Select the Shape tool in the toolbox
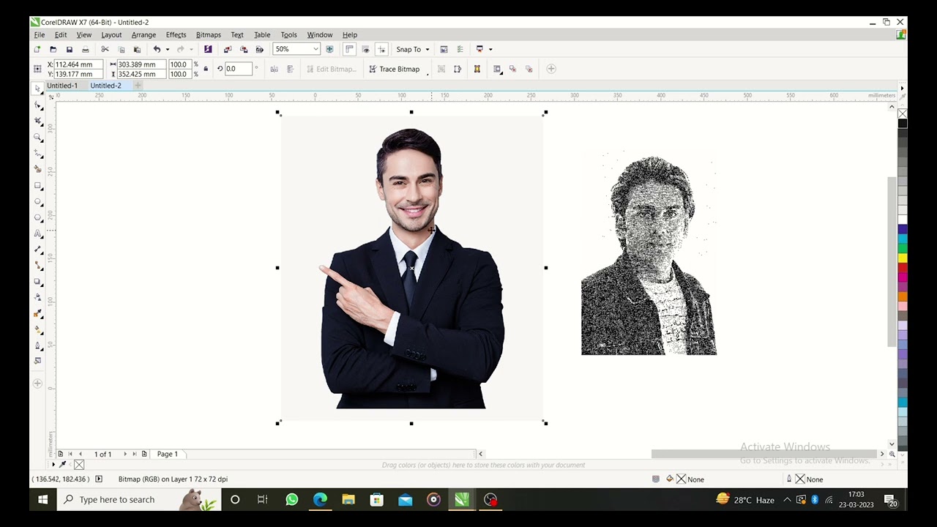This screenshot has height=527, width=937. click(x=38, y=105)
